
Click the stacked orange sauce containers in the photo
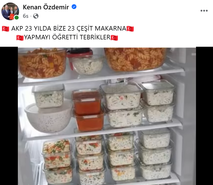89,110
